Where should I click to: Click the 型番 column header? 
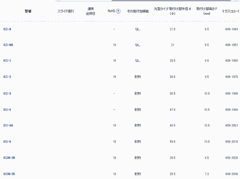[28, 11]
